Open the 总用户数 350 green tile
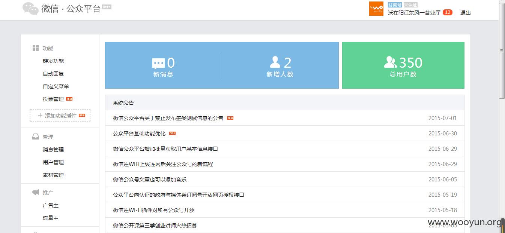 (x=403, y=65)
